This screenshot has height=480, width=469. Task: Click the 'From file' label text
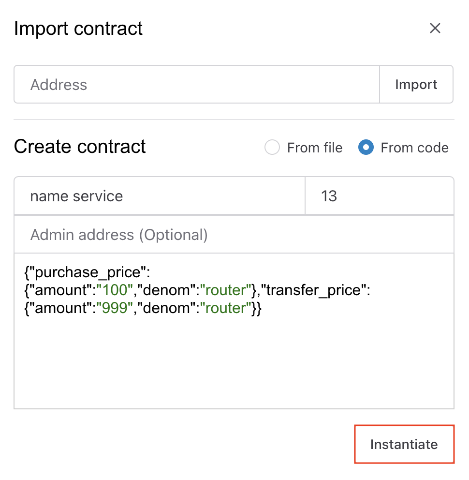314,148
